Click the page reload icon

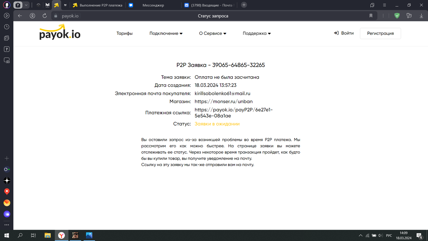(44, 16)
